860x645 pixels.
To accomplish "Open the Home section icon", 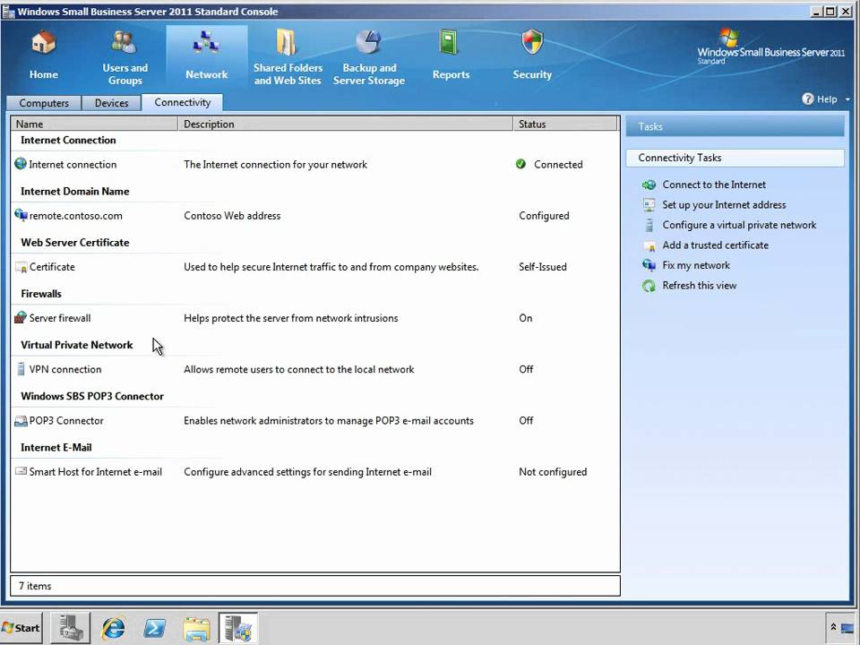I will coord(43,43).
